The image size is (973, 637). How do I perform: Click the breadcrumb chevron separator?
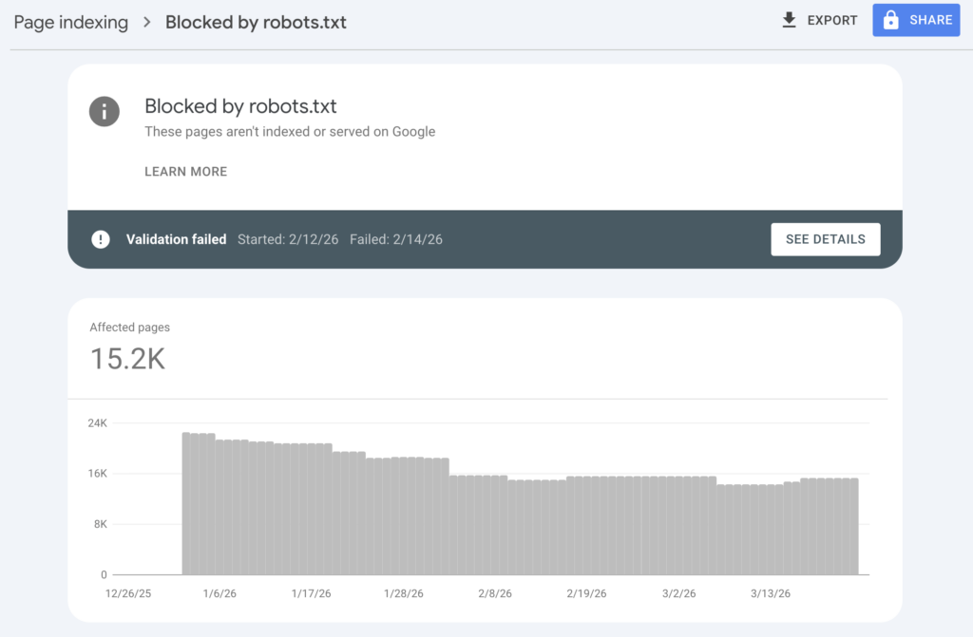pos(147,22)
